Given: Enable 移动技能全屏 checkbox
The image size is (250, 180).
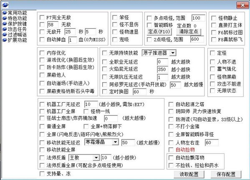Looking at the screenshot, I should pyautogui.click(x=42, y=150).
